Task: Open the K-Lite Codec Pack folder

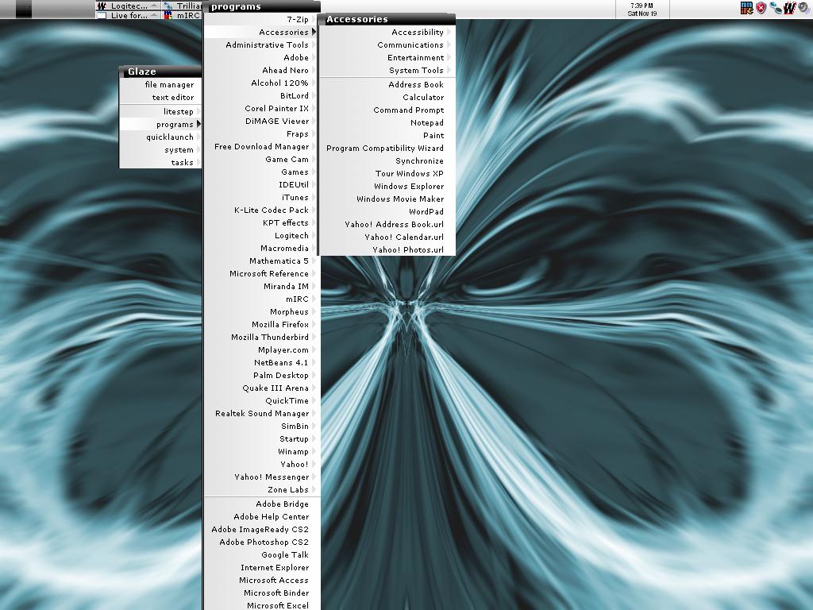Action: [262, 210]
